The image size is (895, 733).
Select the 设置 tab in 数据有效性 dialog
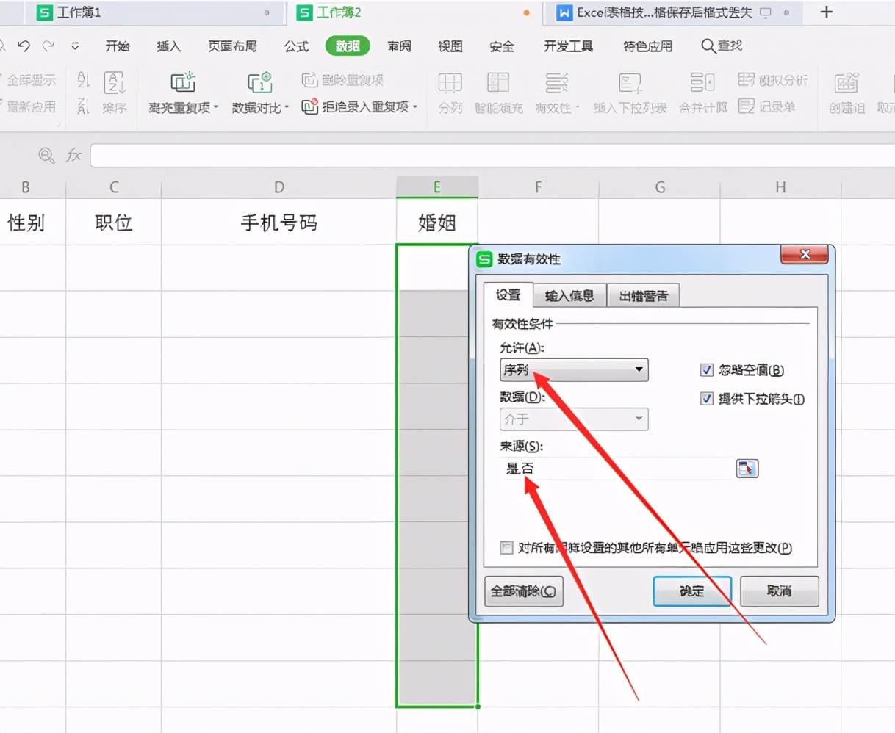pos(508,295)
